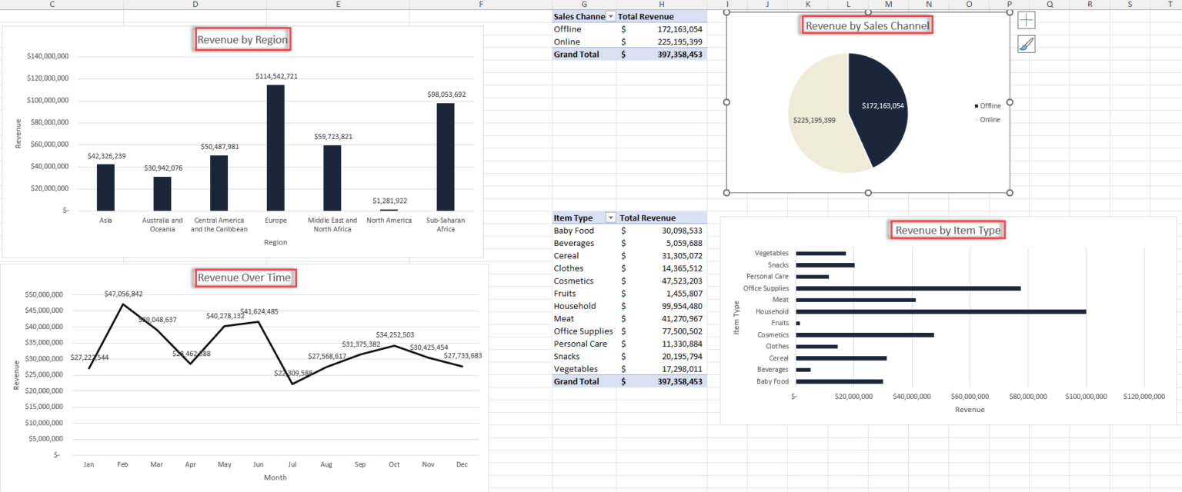
Task: Select Europe's column in the Region chart
Action: 275,146
